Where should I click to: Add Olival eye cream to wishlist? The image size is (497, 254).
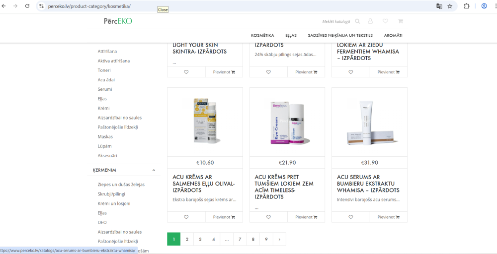186,217
